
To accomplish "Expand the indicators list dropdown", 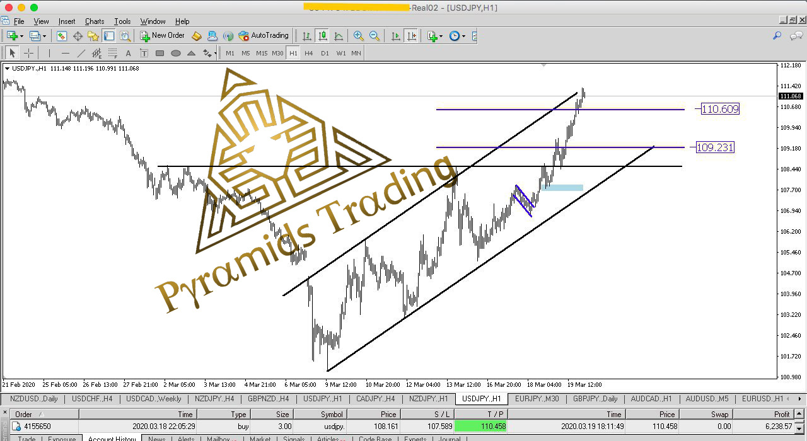I will tap(441, 36).
